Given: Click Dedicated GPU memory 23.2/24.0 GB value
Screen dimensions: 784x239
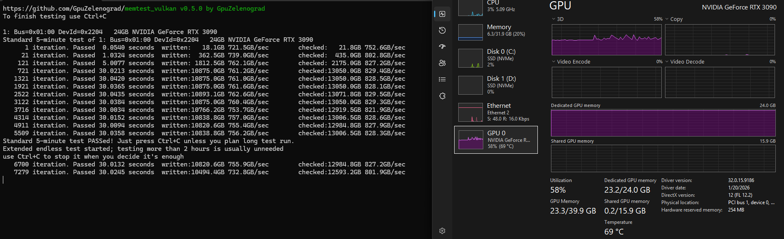Looking at the screenshot, I should pos(627,190).
